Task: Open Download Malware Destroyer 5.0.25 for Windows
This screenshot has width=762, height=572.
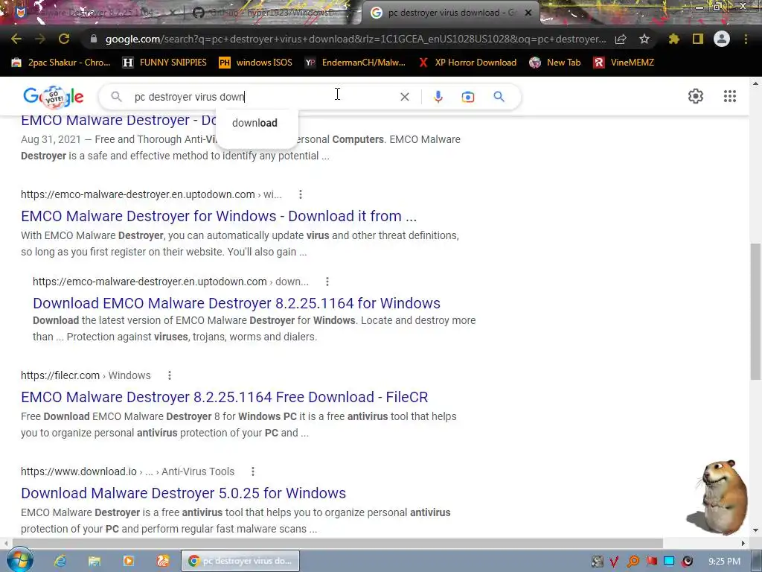Action: [183, 493]
